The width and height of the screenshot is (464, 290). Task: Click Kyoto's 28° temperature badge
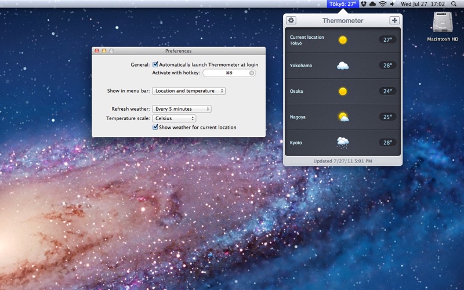pos(387,142)
